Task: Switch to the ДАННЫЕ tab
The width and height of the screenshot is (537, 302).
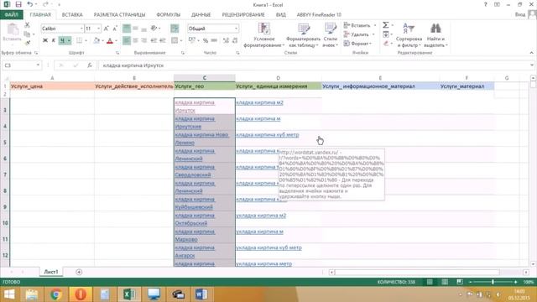Action: coord(201,15)
